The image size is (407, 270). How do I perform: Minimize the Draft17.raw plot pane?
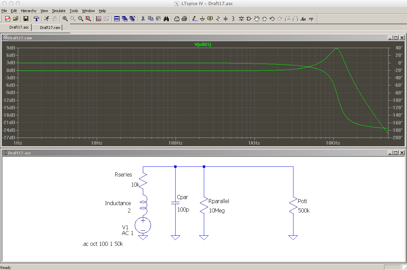(390, 38)
